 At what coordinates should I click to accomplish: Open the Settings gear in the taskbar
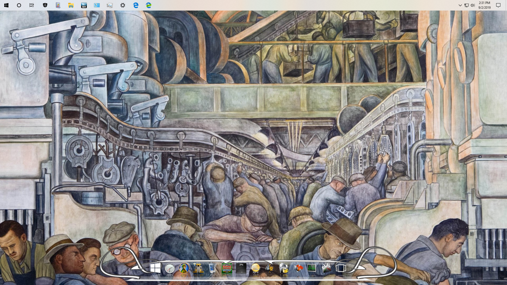click(x=123, y=5)
